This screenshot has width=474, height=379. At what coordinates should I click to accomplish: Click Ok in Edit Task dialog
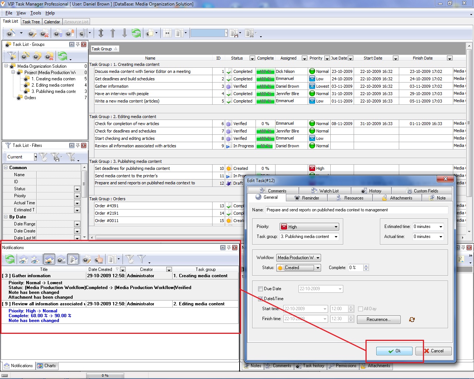coord(394,351)
